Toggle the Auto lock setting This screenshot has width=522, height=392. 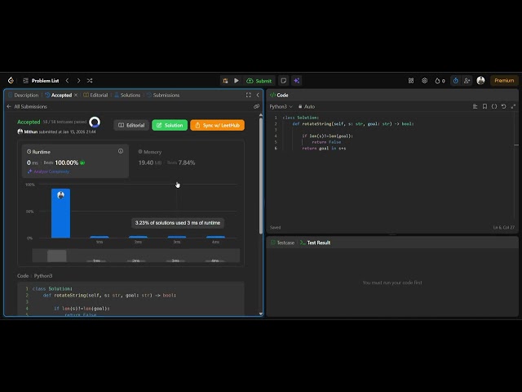click(x=307, y=106)
